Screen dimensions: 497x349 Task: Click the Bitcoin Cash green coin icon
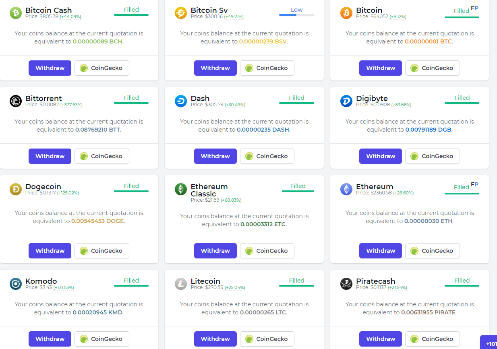point(16,13)
